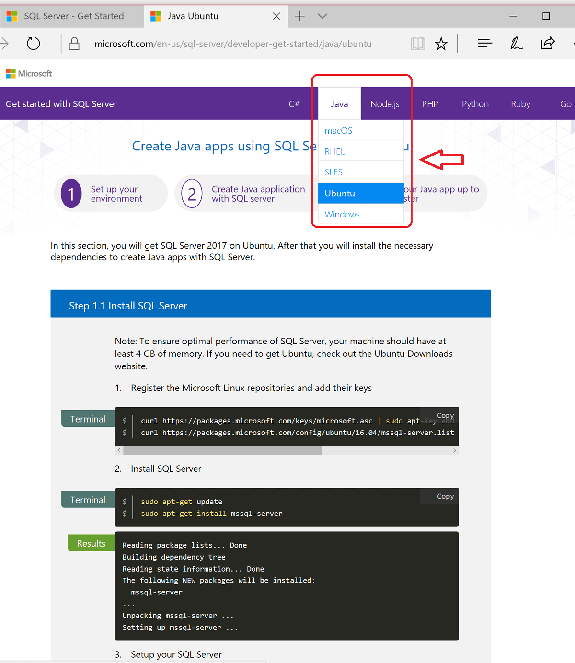Choose RHEL in Java dropdown

(x=361, y=151)
